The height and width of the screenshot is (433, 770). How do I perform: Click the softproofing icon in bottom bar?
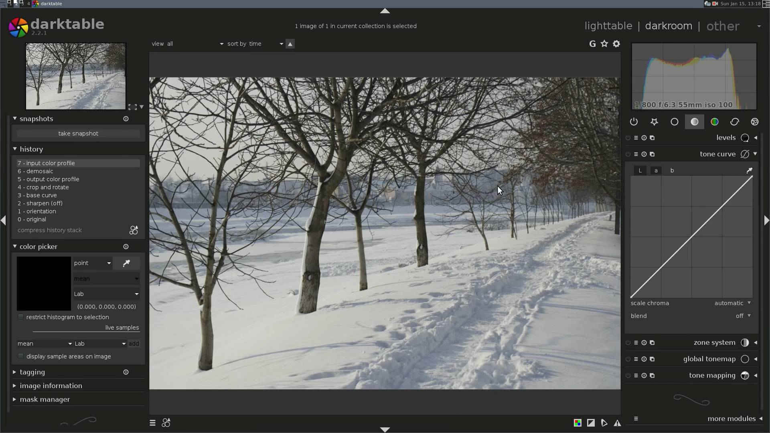pyautogui.click(x=604, y=423)
